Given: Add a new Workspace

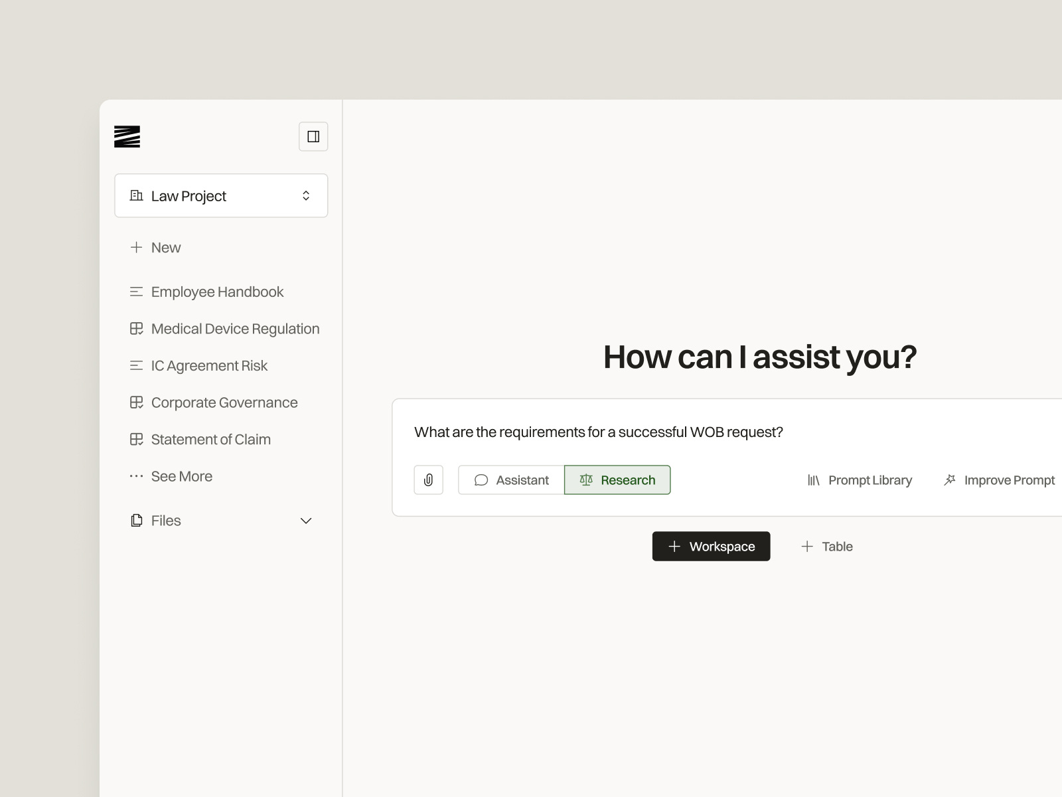Looking at the screenshot, I should tap(711, 546).
